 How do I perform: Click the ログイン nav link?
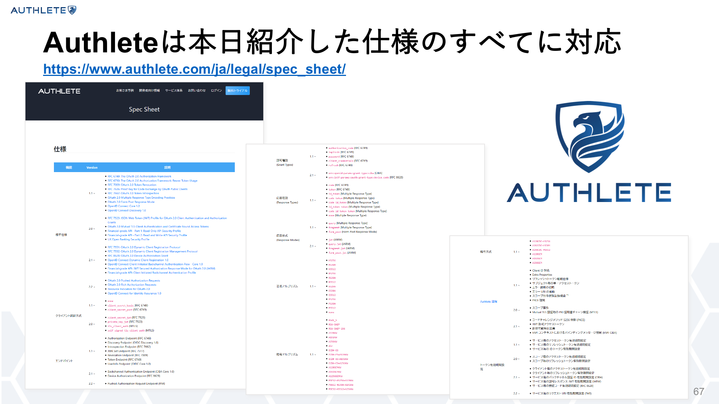pos(216,91)
